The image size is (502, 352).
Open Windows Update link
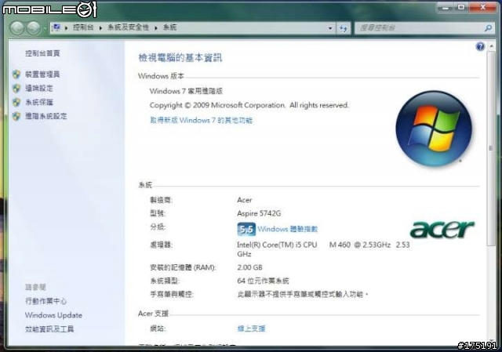pyautogui.click(x=53, y=315)
